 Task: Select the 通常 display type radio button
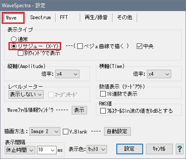14,39
